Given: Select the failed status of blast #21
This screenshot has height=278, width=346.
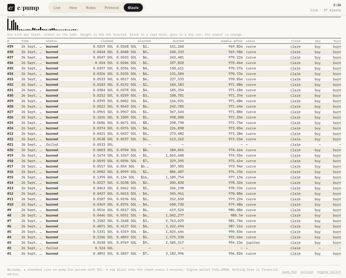Looking at the screenshot, I should click(52, 144).
